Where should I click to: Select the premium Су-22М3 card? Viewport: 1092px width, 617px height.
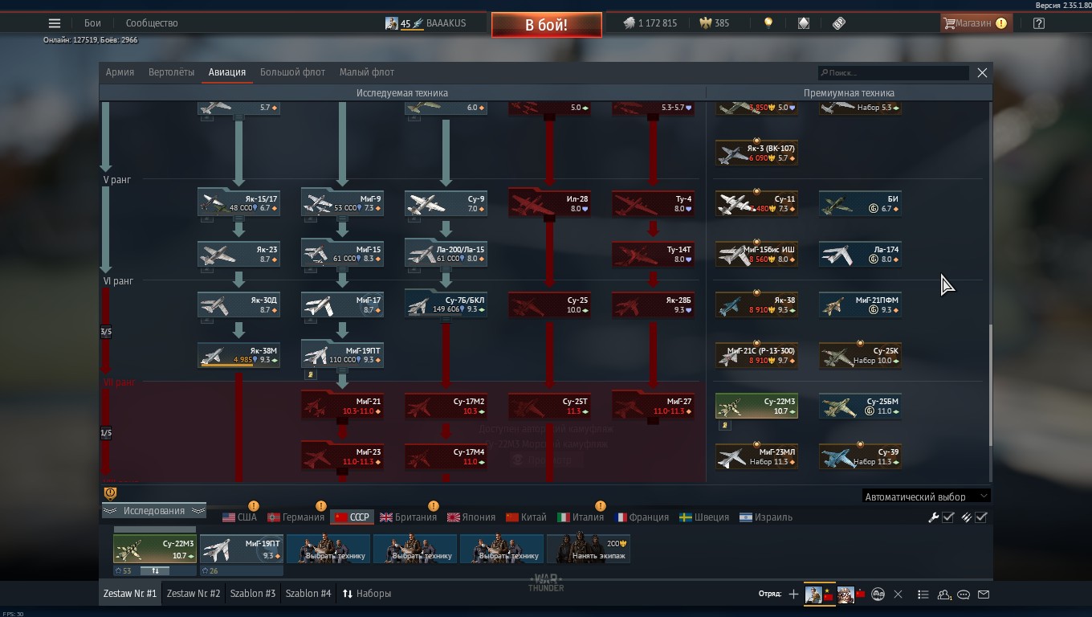click(756, 406)
